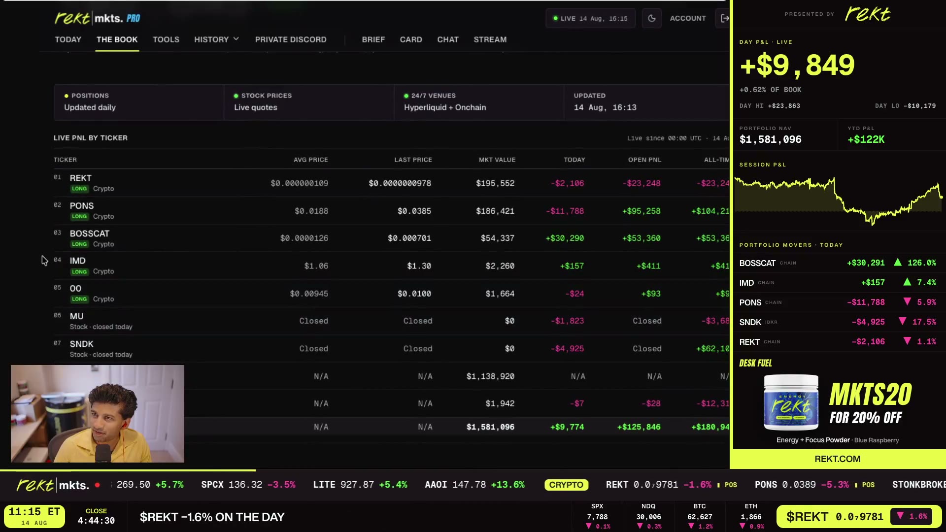Switch to the TODAY tab
Image resolution: width=946 pixels, height=532 pixels.
click(x=68, y=39)
